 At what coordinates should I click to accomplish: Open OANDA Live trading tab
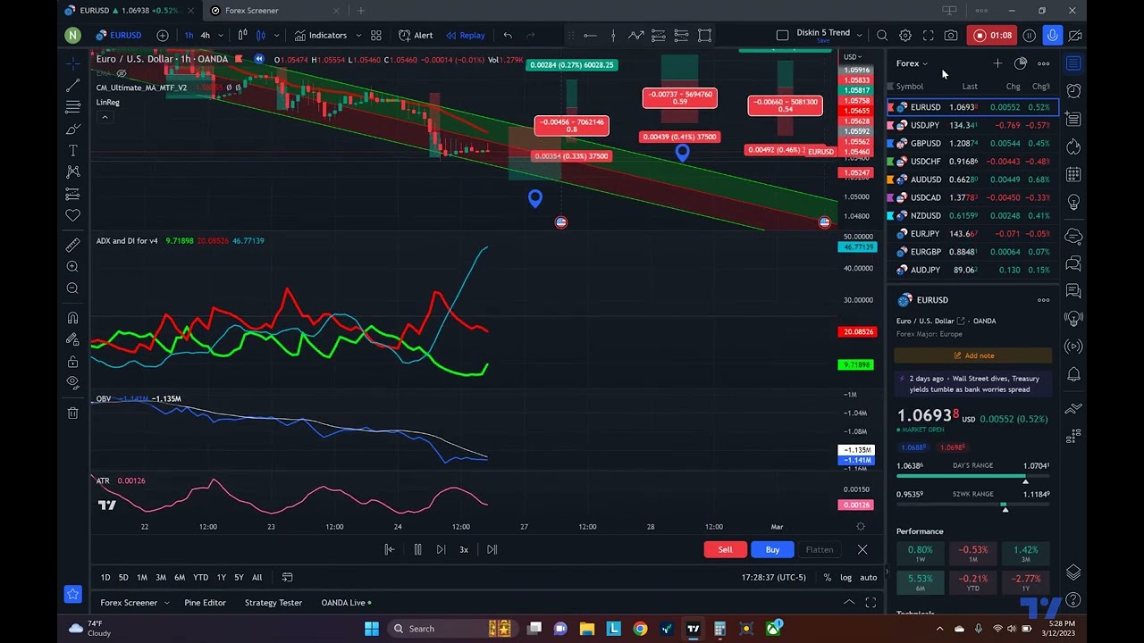pos(346,603)
